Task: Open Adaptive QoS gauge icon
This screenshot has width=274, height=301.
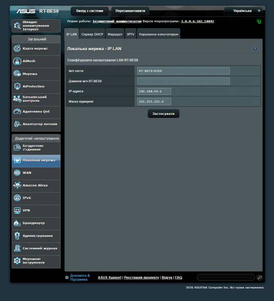Action: pyautogui.click(x=17, y=111)
